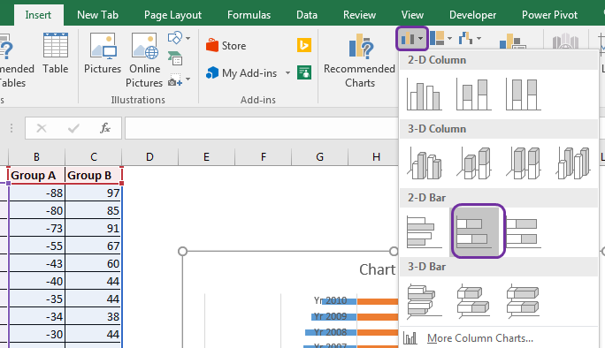Open the Page Layout tab
The width and height of the screenshot is (605, 348).
pos(172,15)
